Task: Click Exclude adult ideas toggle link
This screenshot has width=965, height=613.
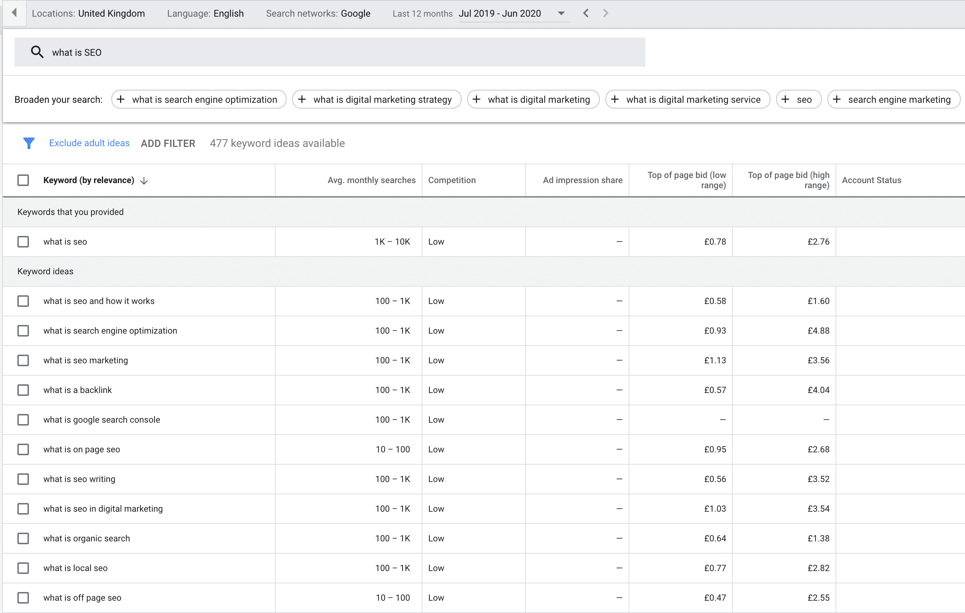Action: click(89, 144)
